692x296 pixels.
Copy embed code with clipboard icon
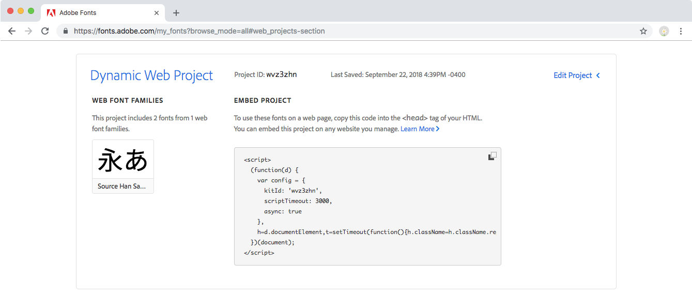tap(493, 156)
